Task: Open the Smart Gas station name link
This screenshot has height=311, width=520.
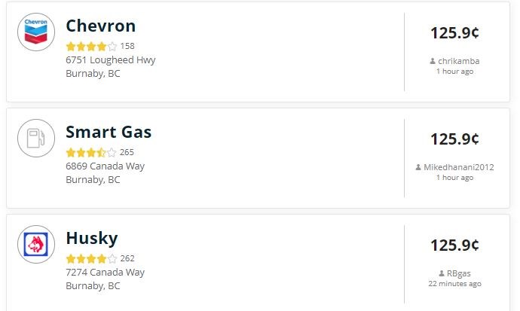Action: (x=109, y=132)
